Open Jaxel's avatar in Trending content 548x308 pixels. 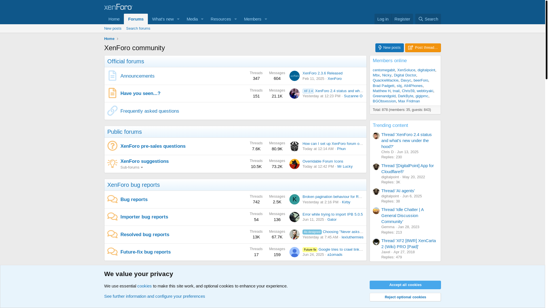(376, 242)
